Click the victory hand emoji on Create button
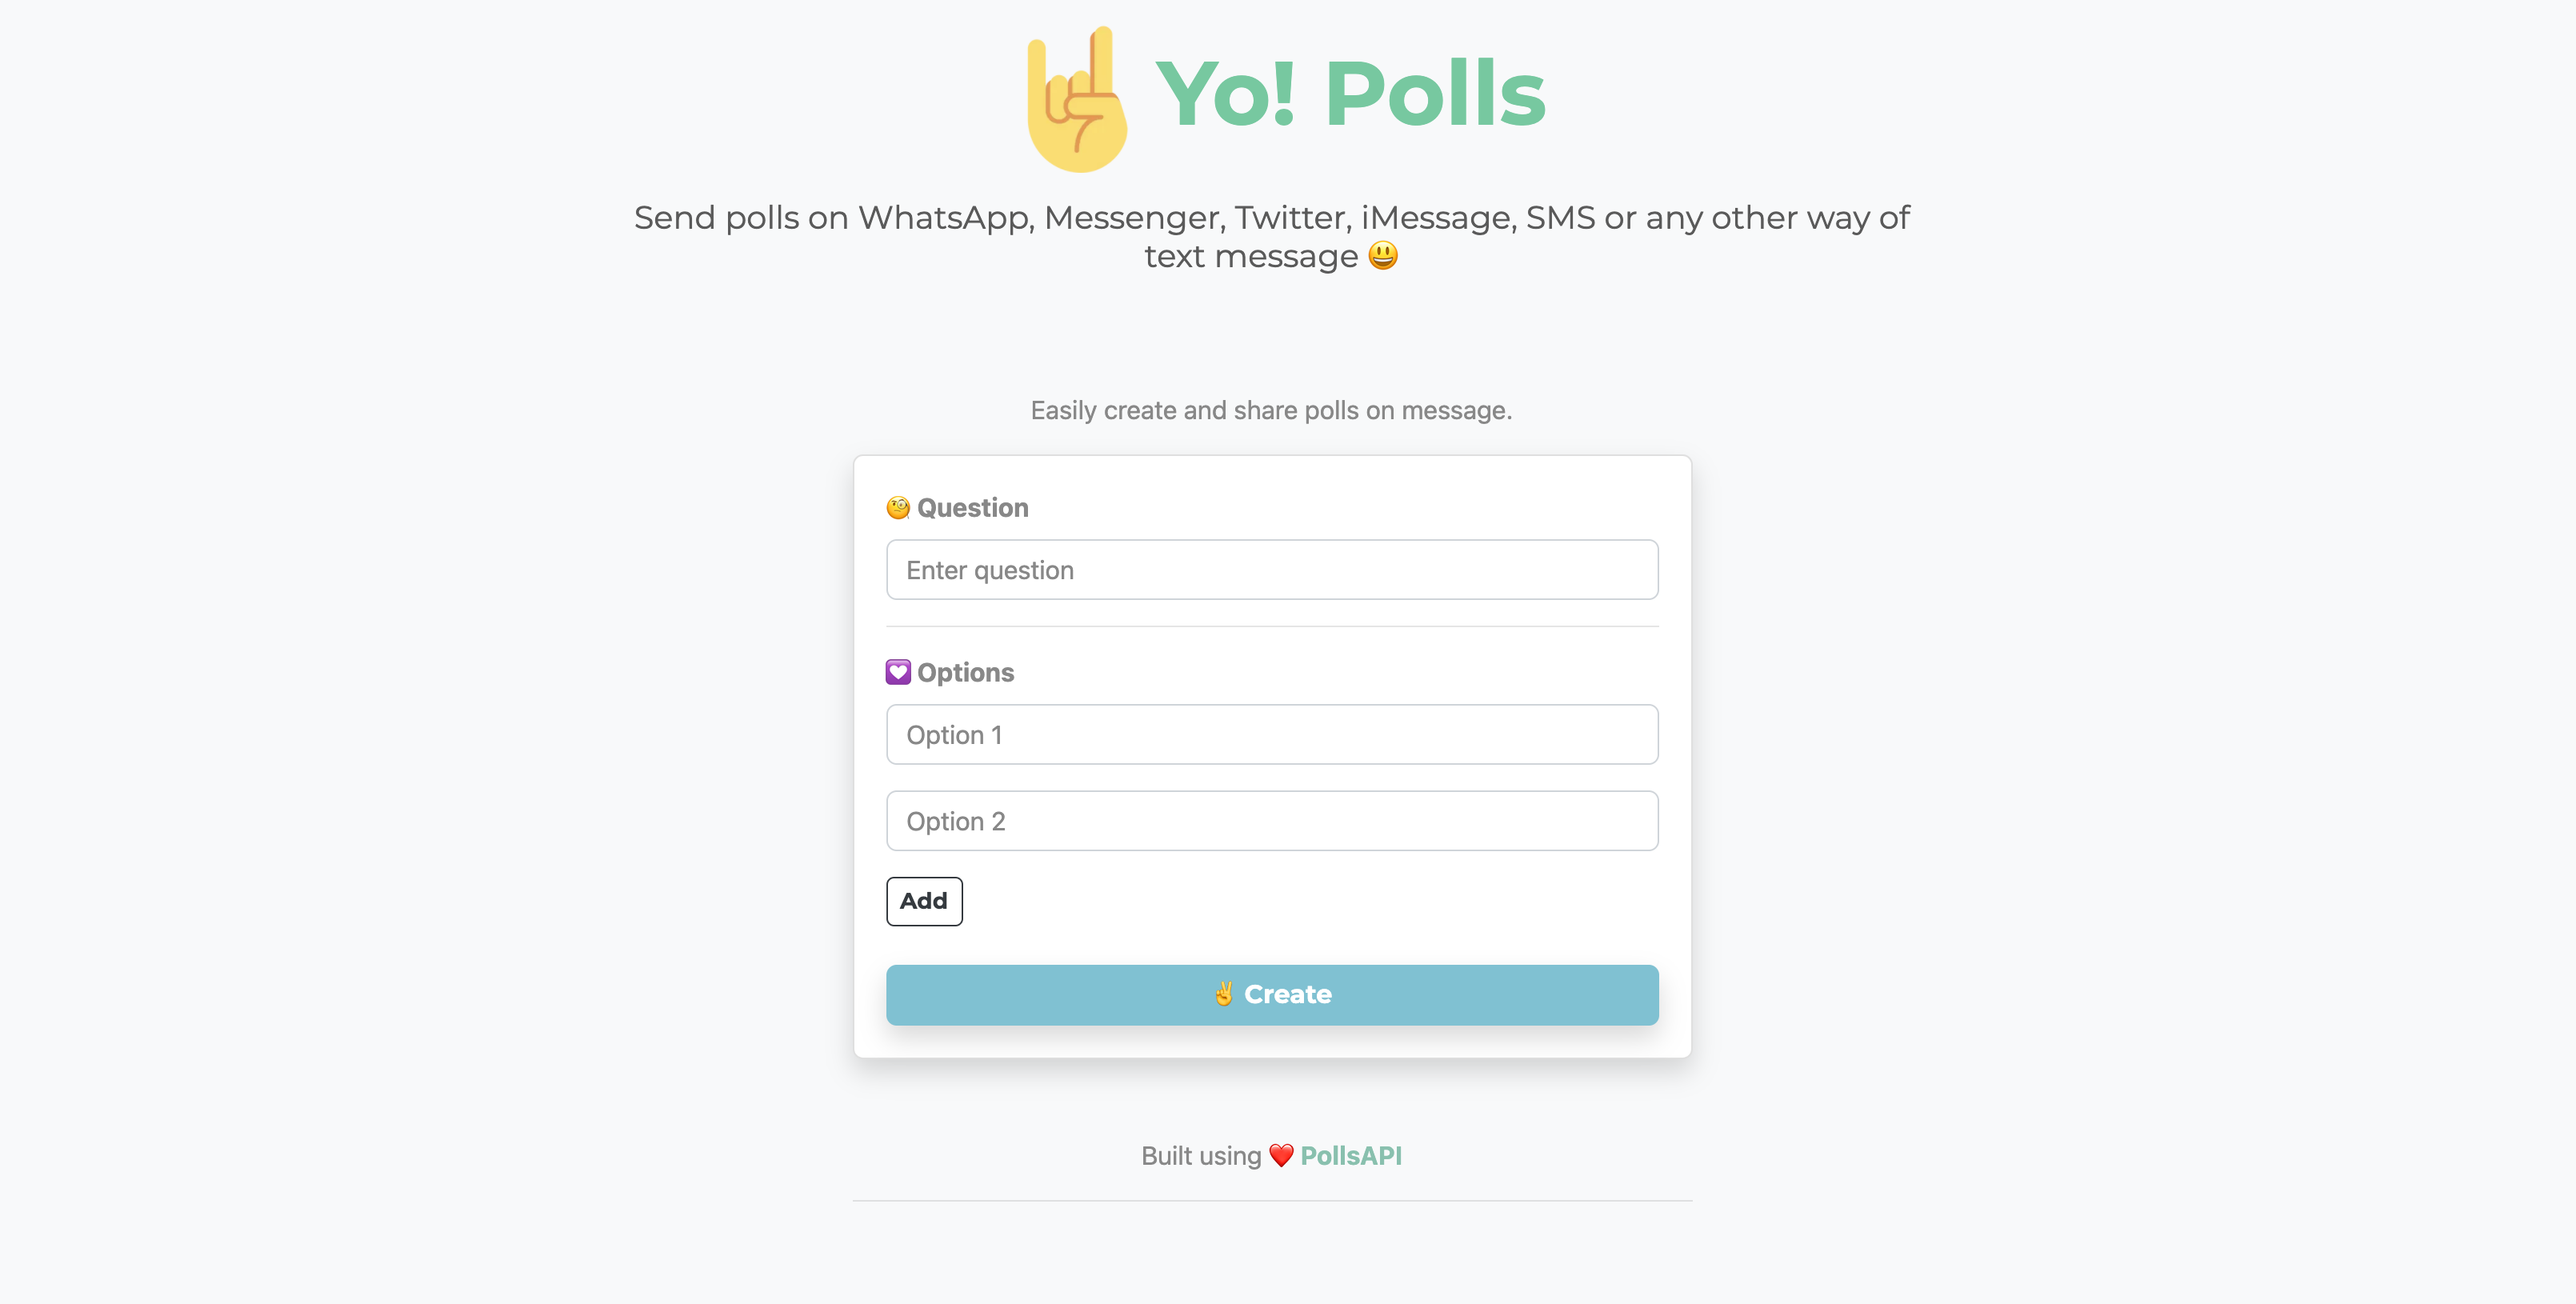 click(x=1225, y=994)
